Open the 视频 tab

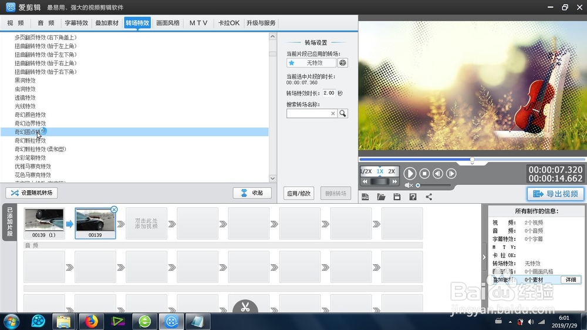pos(16,23)
